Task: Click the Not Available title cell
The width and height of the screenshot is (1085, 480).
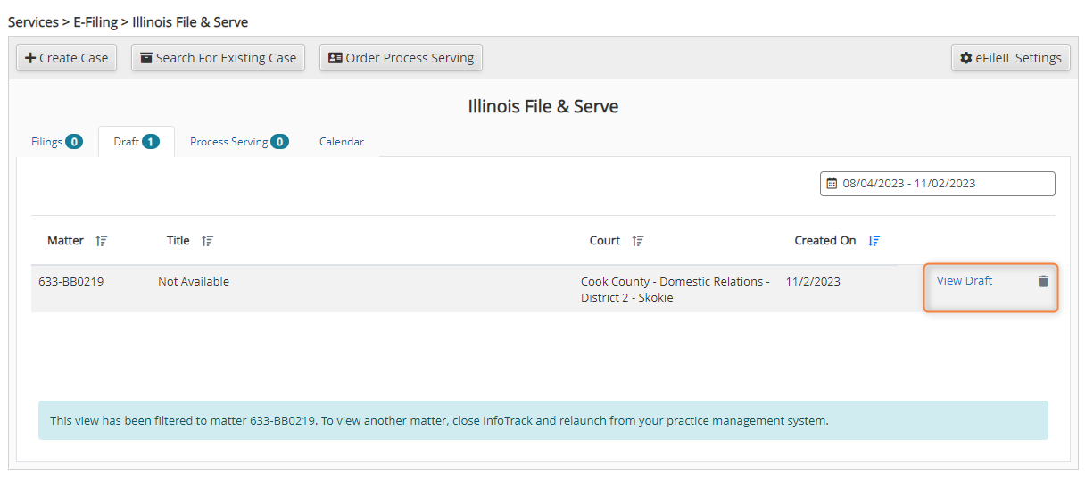Action: tap(194, 281)
